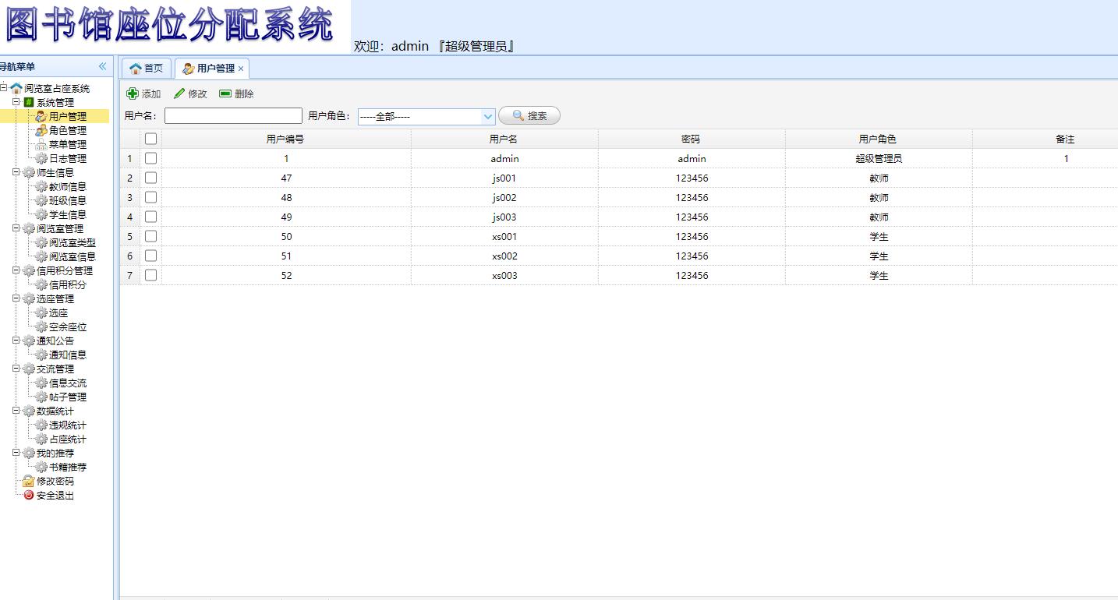The image size is (1118, 600).
Task: Check the checkbox for user admin
Action: 150,158
